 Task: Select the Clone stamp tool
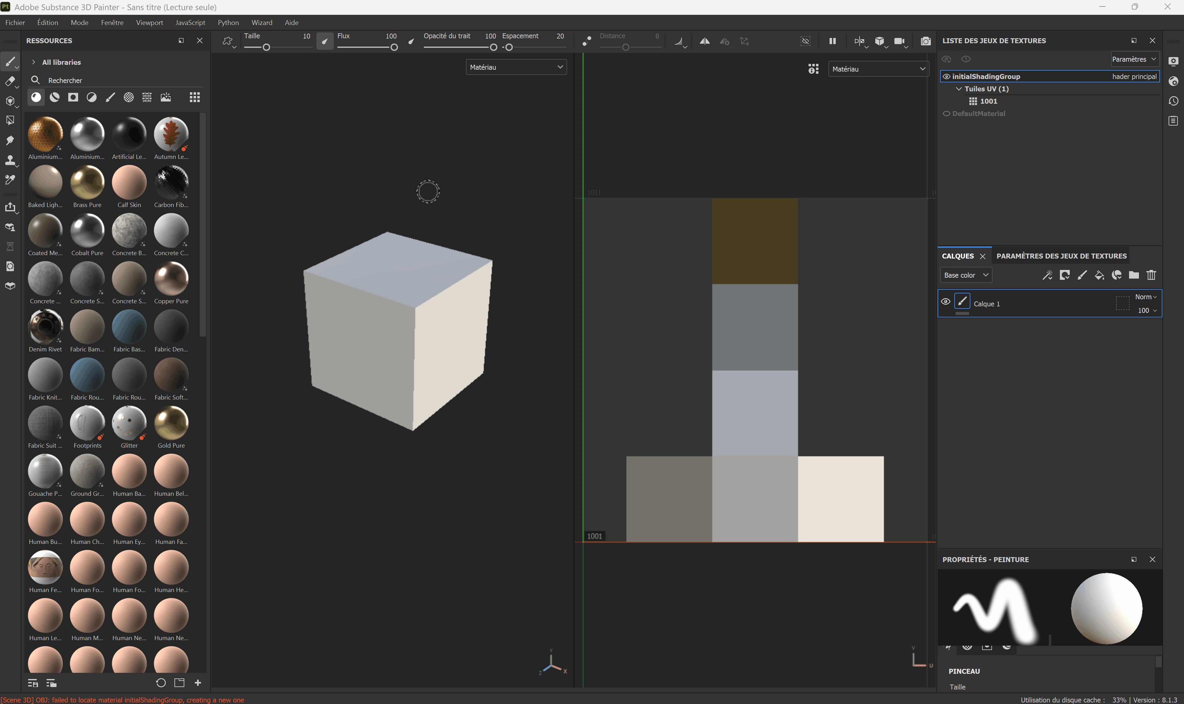pos(10,160)
